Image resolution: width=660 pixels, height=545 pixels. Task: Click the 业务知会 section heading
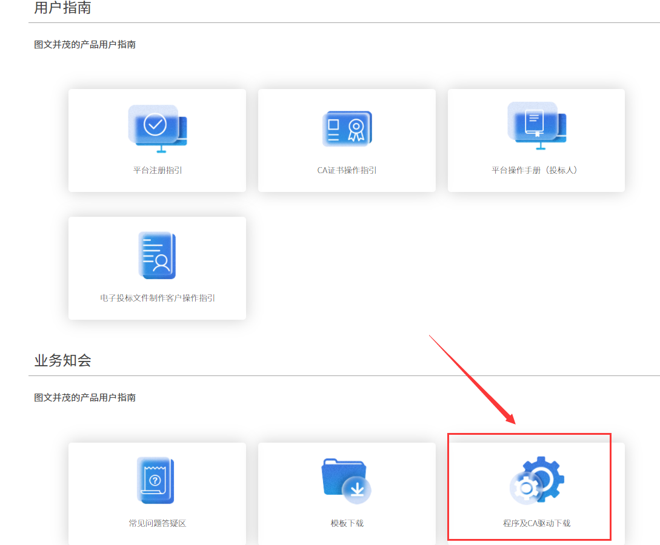coord(62,361)
